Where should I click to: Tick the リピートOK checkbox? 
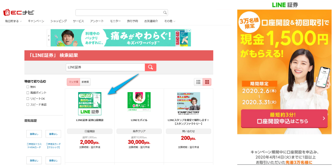click(28, 99)
